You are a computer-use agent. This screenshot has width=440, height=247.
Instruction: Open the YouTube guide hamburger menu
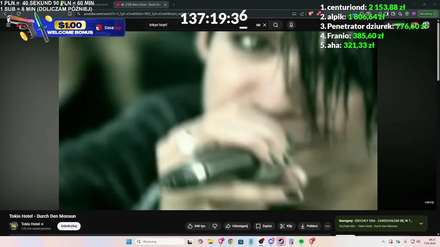point(8,25)
